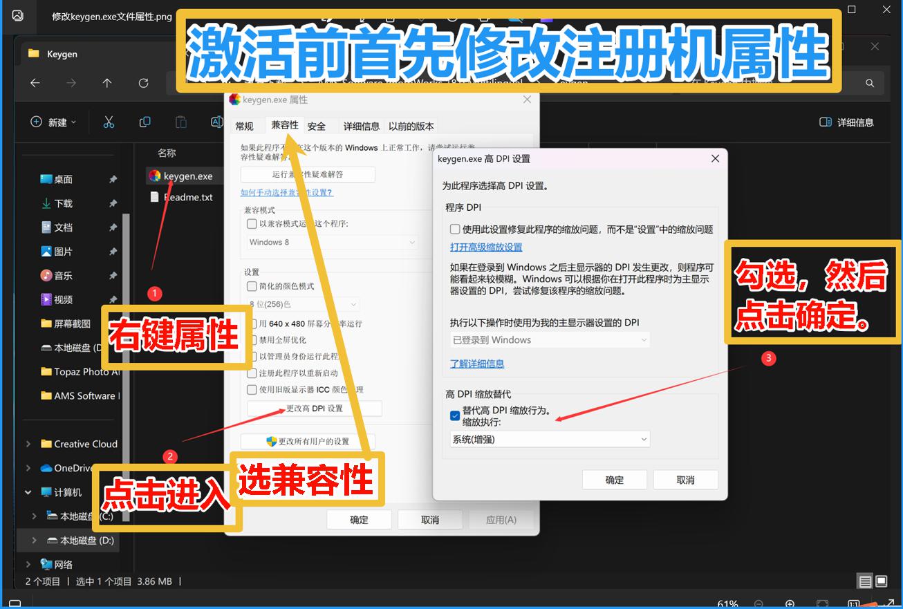Open 音乐 in the sidebar
The width and height of the screenshot is (903, 609).
click(56, 275)
